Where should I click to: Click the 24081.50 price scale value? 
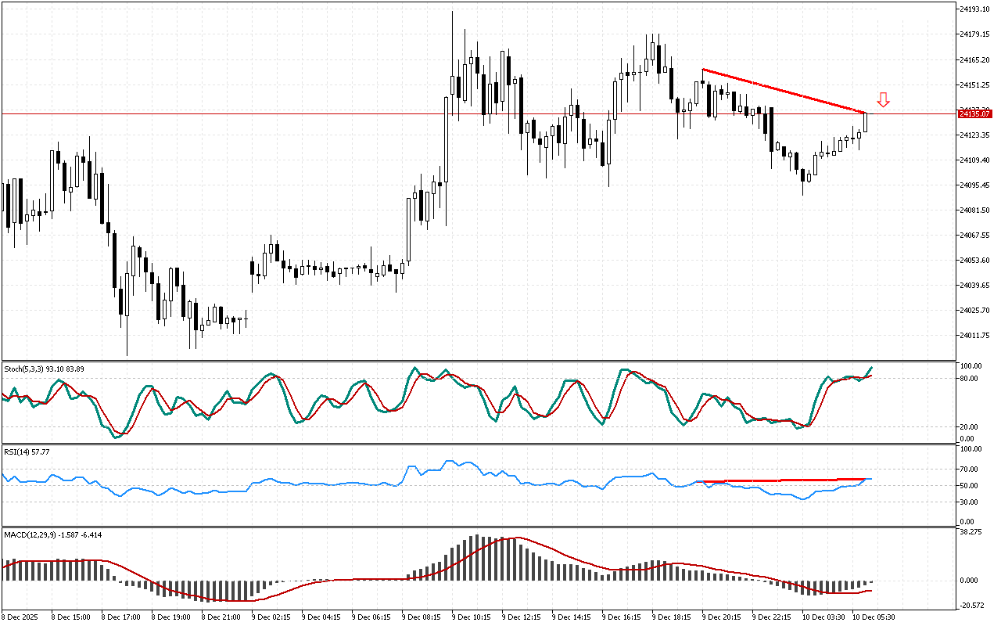pos(974,210)
